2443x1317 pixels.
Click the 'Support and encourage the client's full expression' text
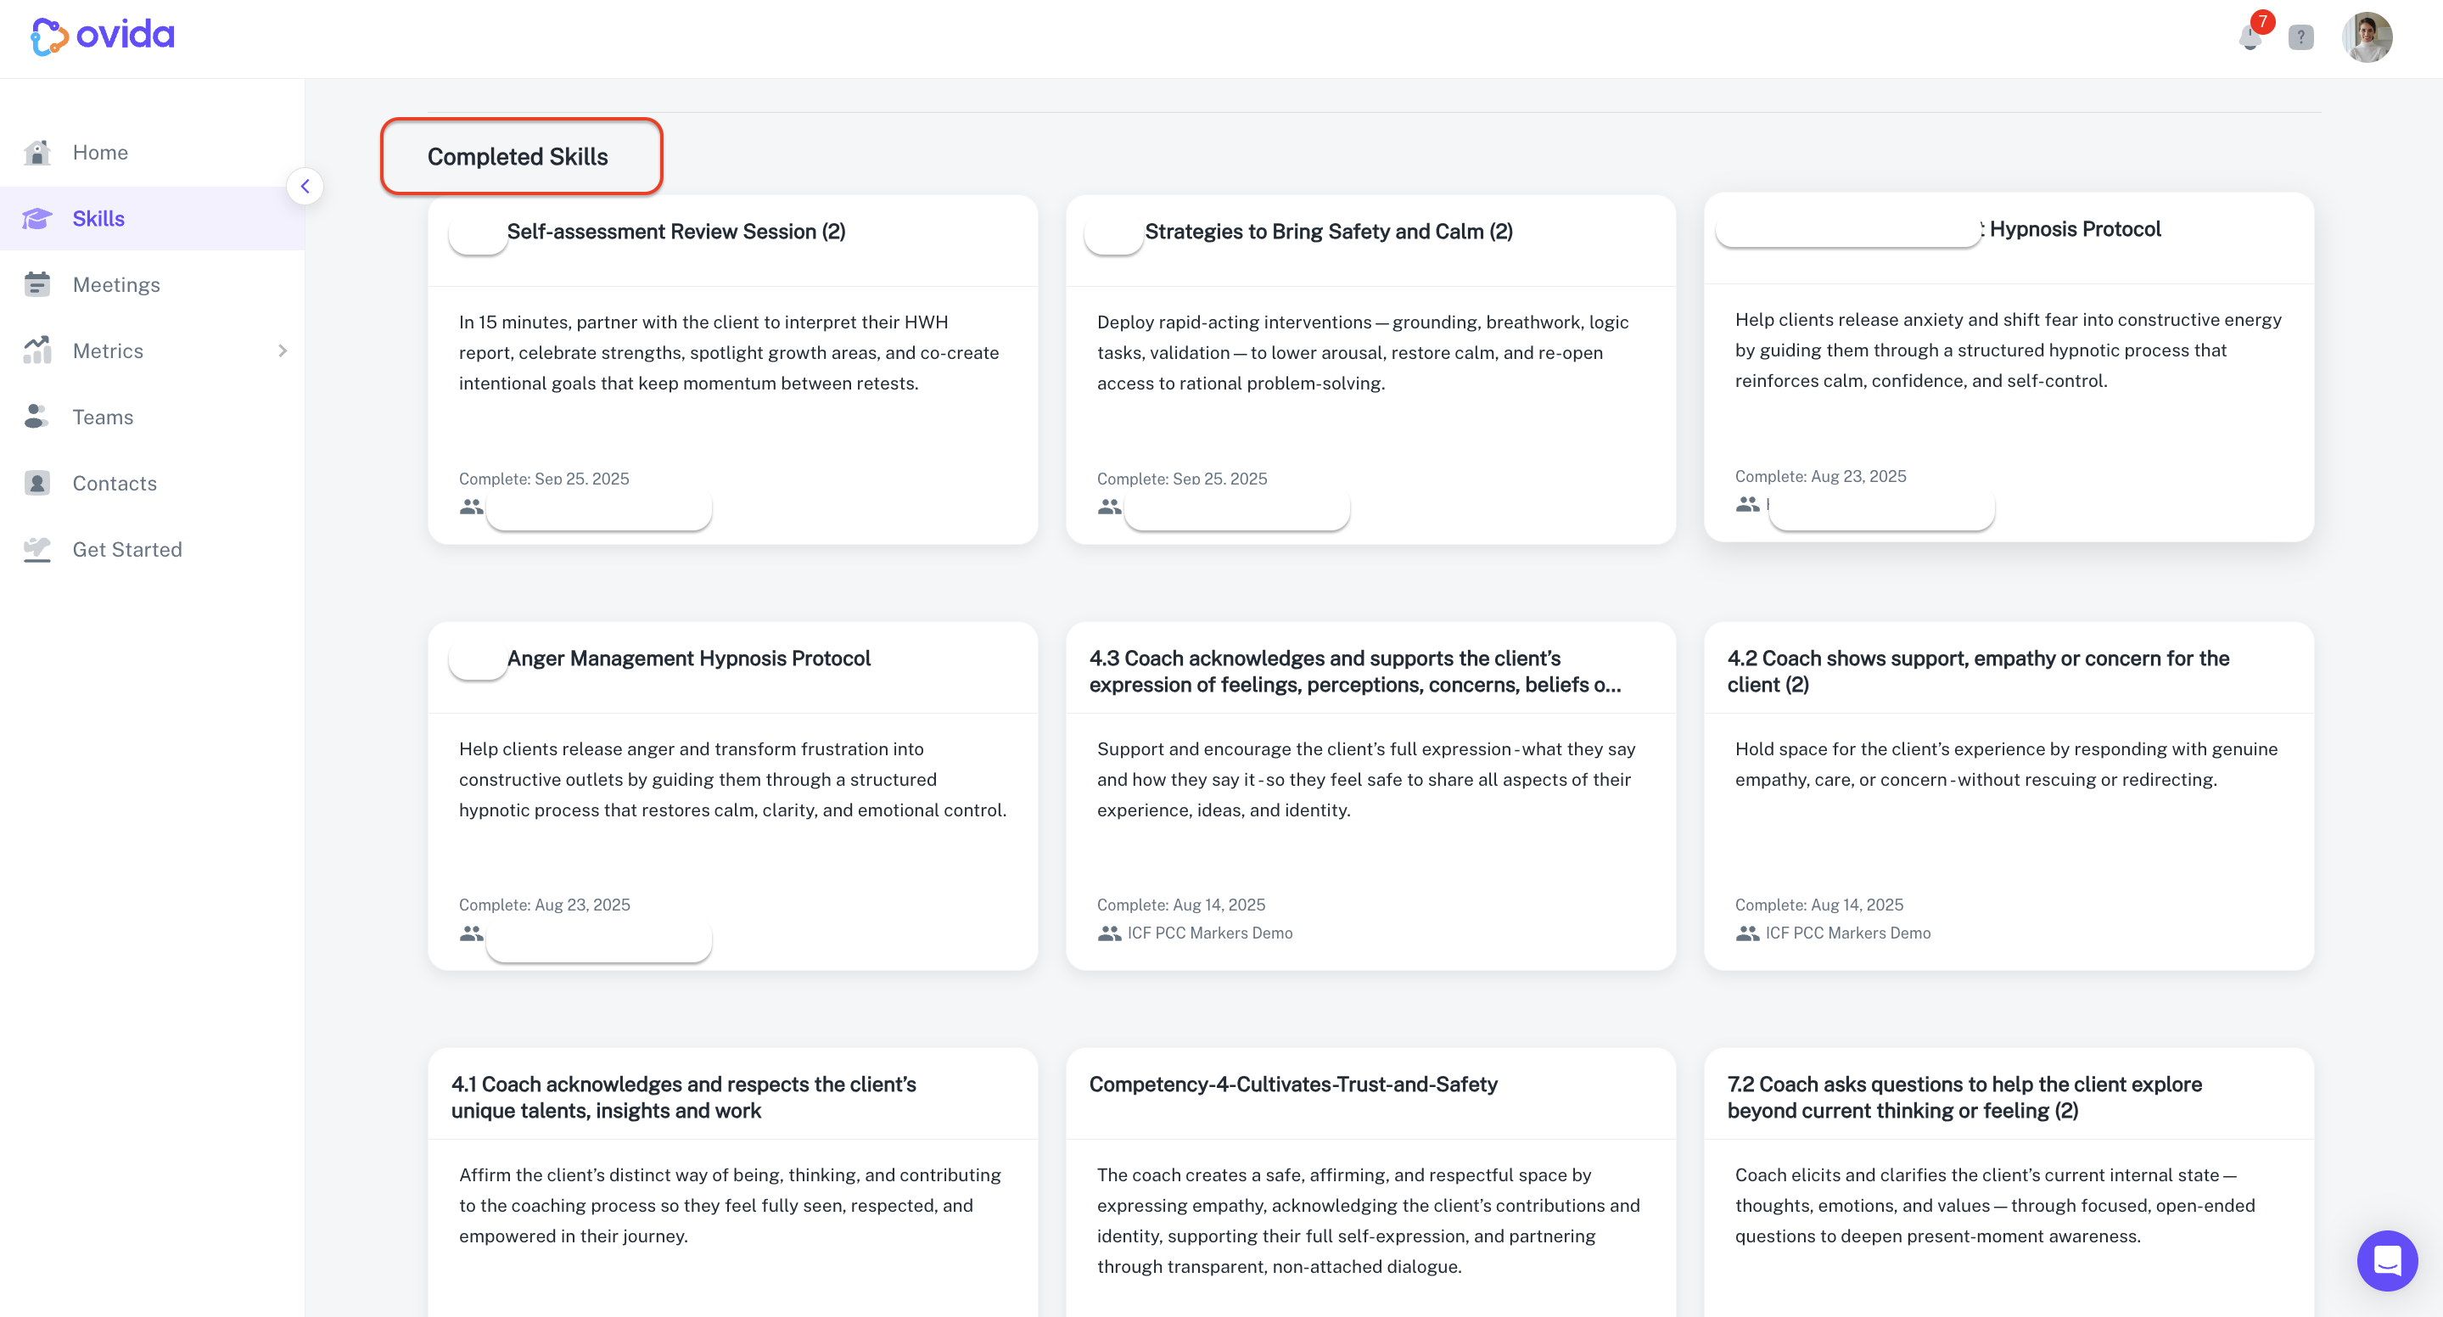tap(1366, 779)
